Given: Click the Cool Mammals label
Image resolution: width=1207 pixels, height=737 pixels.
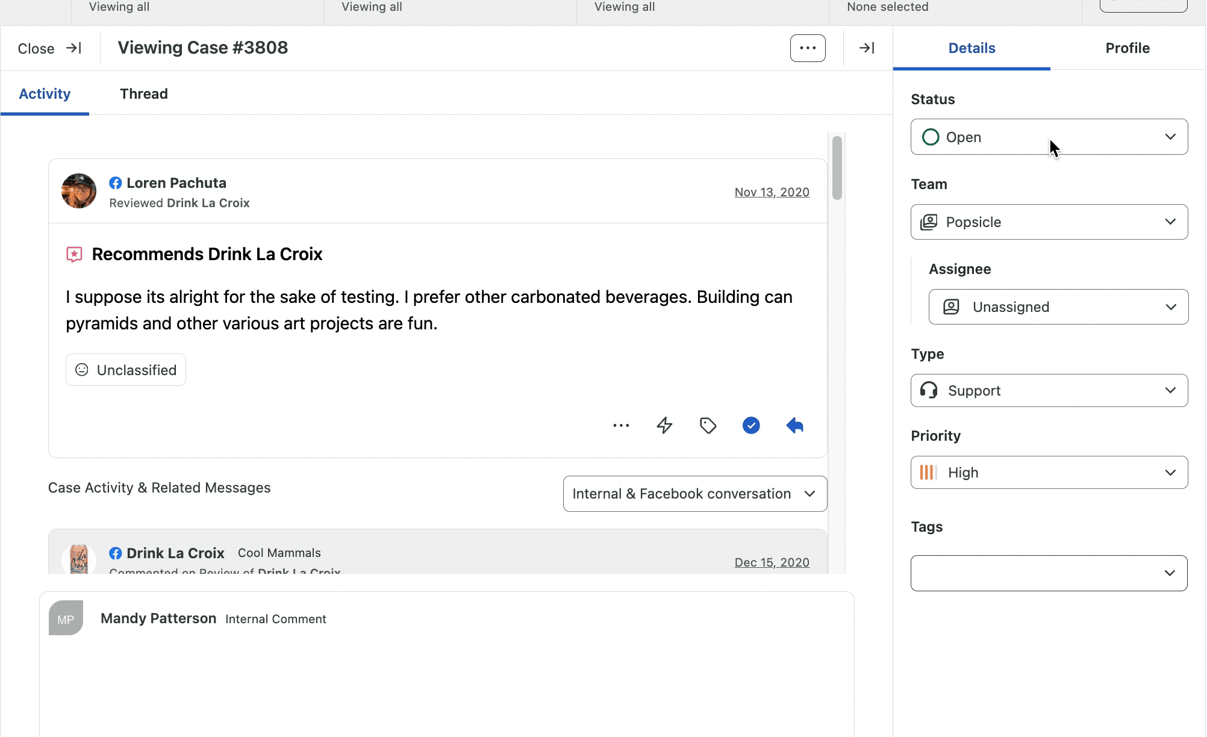Looking at the screenshot, I should [279, 553].
